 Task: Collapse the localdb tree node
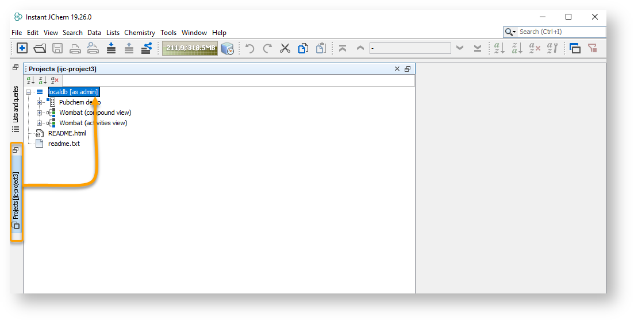pyautogui.click(x=29, y=92)
